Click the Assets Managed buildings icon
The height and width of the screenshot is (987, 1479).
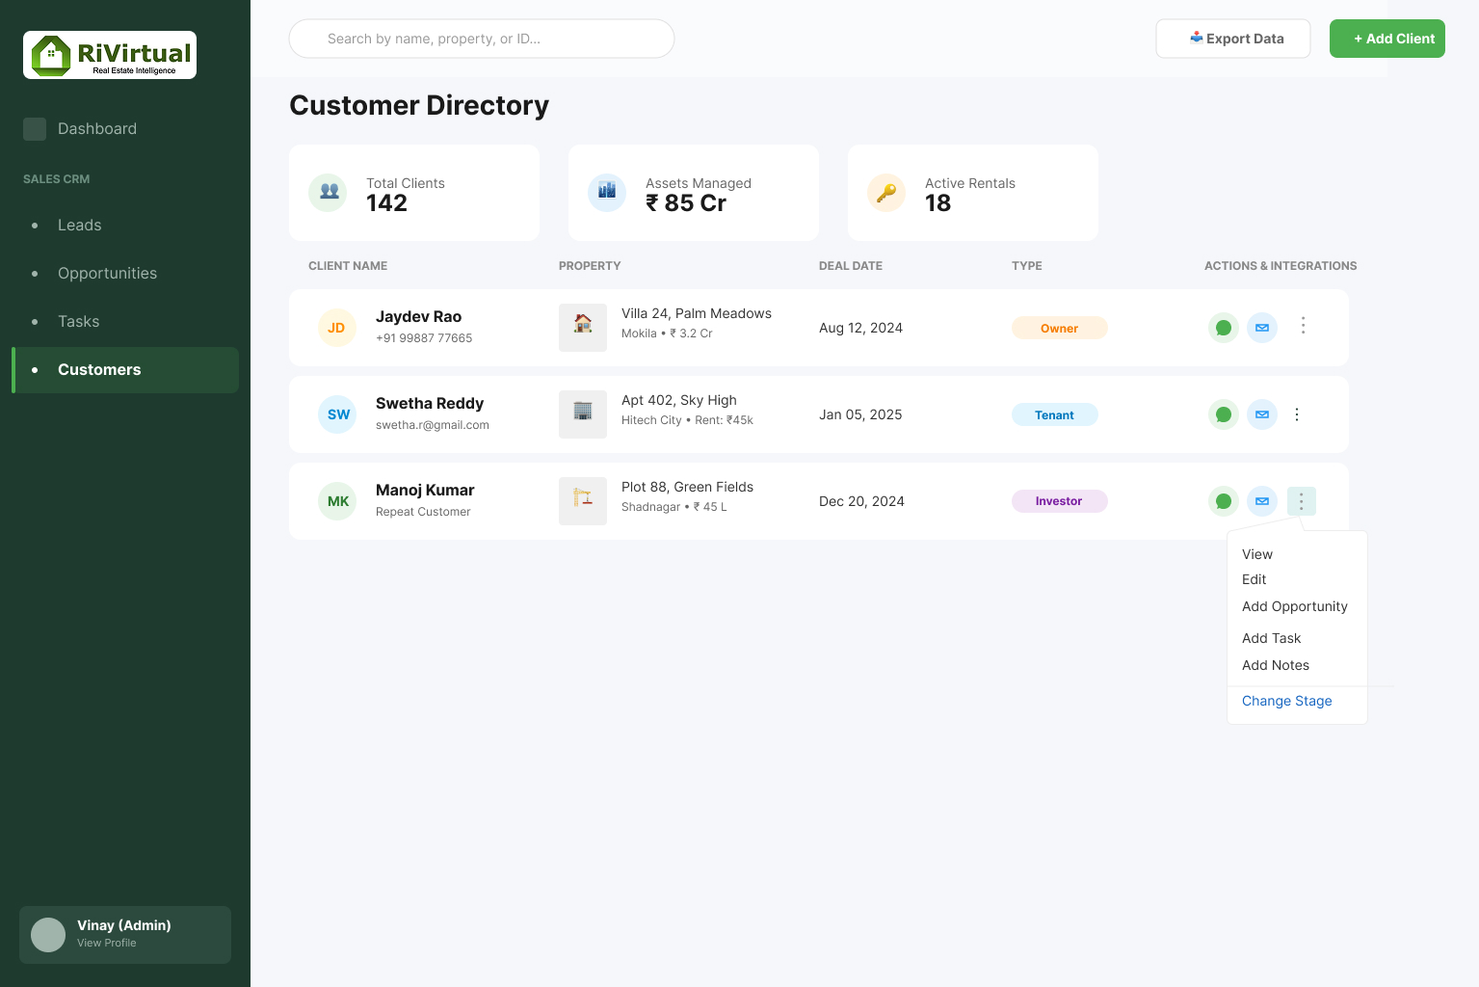click(607, 192)
